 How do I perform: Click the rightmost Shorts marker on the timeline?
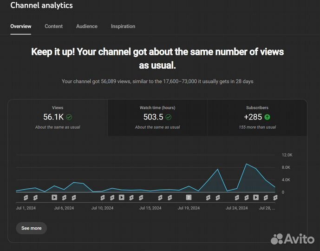pos(275,198)
